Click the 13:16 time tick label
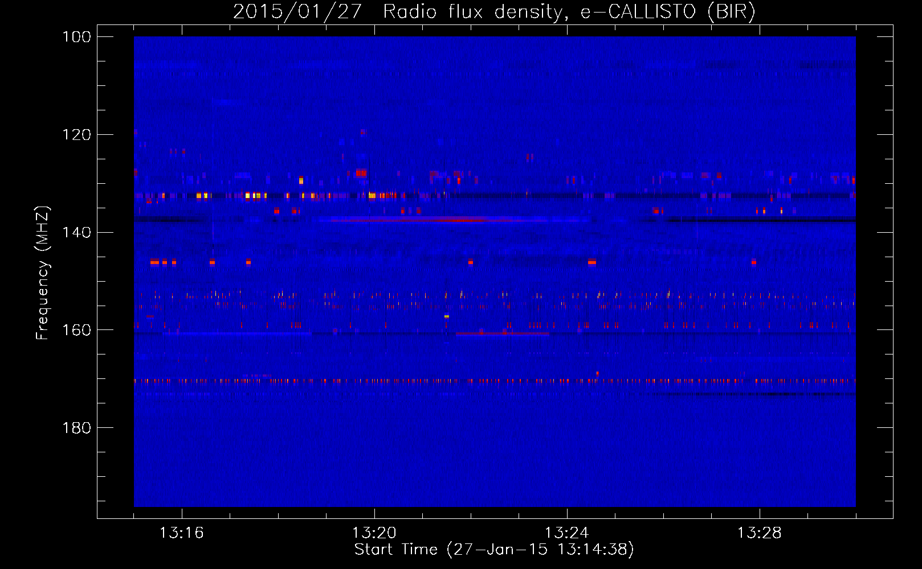The image size is (922, 569). 182,533
